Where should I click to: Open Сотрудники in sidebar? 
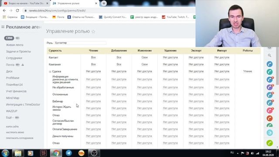coord(14,58)
